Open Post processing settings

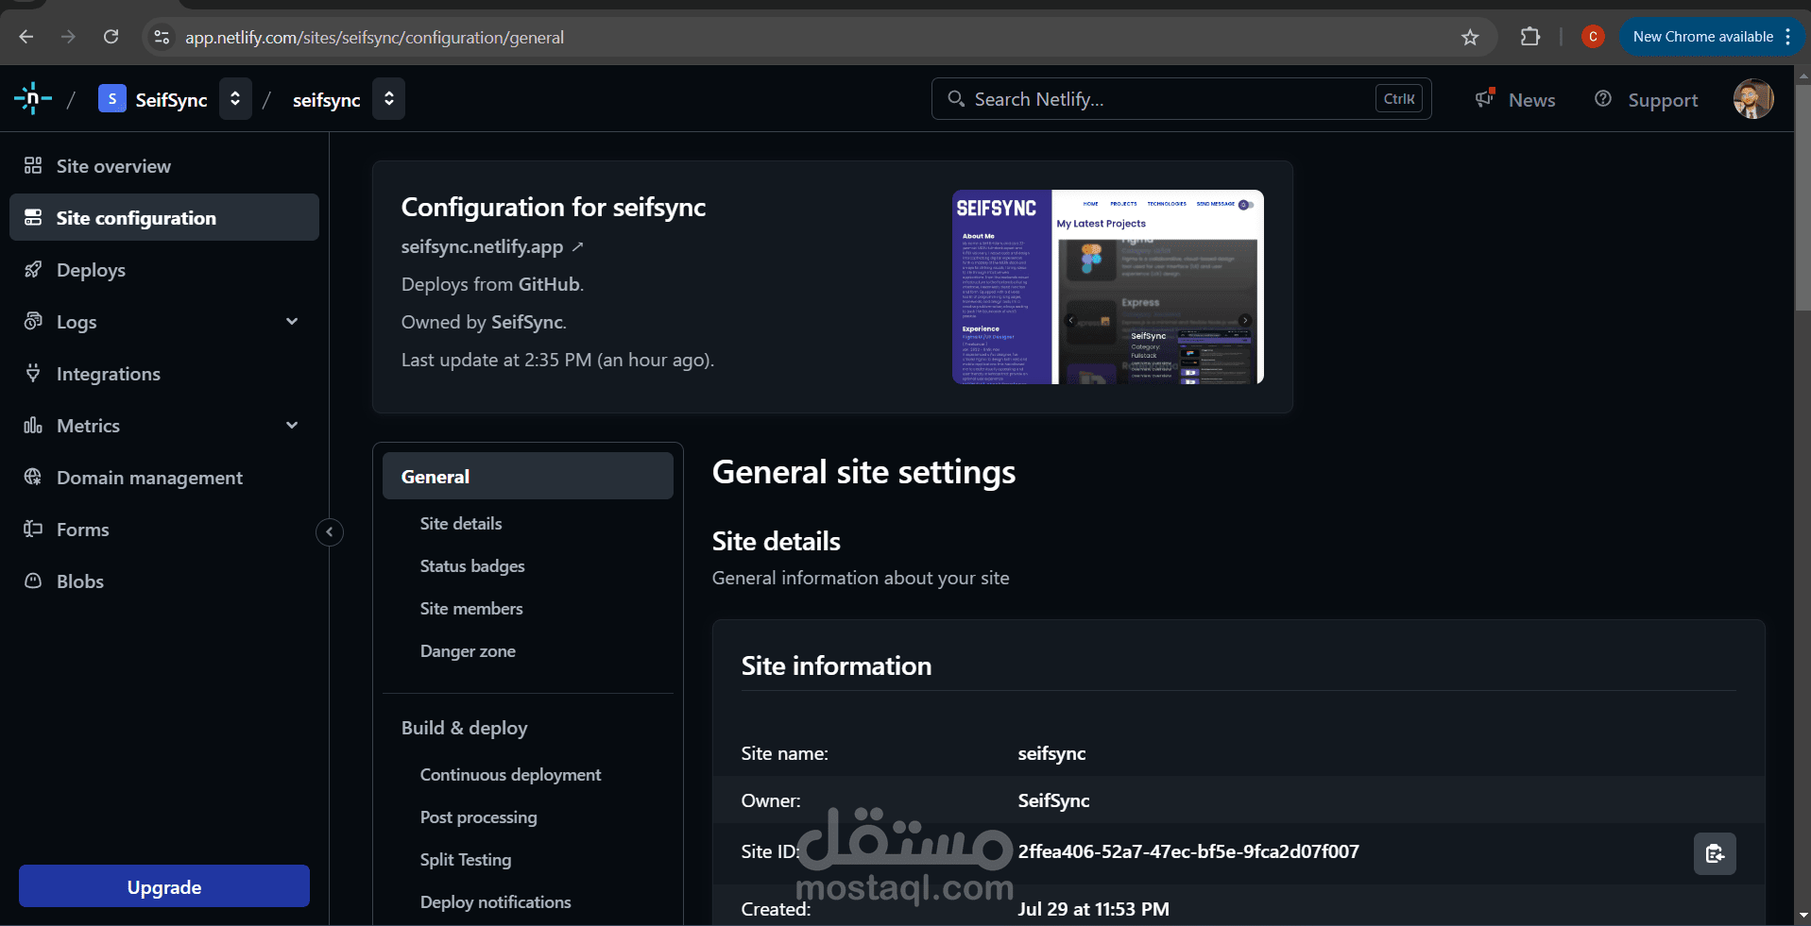click(478, 817)
